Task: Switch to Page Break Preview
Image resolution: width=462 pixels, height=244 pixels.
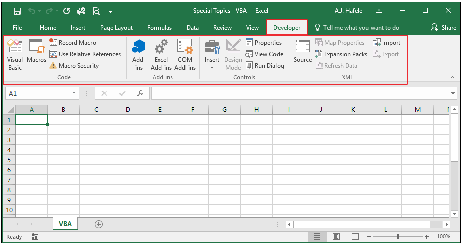Action: (x=355, y=236)
